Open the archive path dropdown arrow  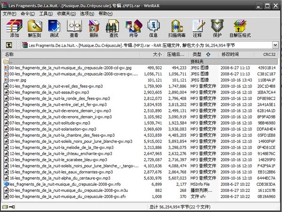click(275, 45)
